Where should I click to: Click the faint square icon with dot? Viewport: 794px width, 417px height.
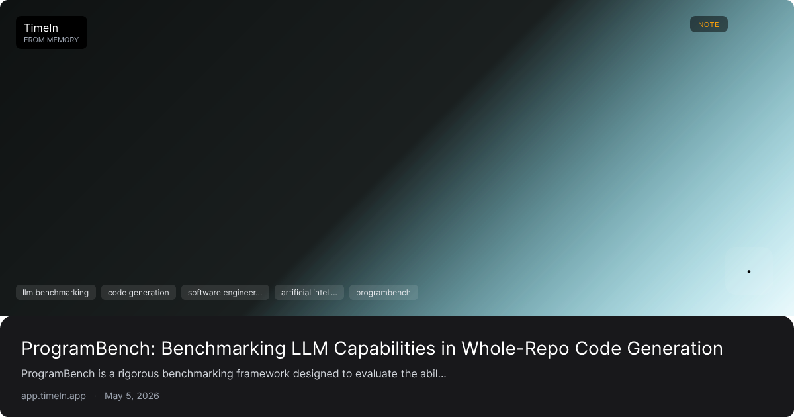[x=749, y=271]
